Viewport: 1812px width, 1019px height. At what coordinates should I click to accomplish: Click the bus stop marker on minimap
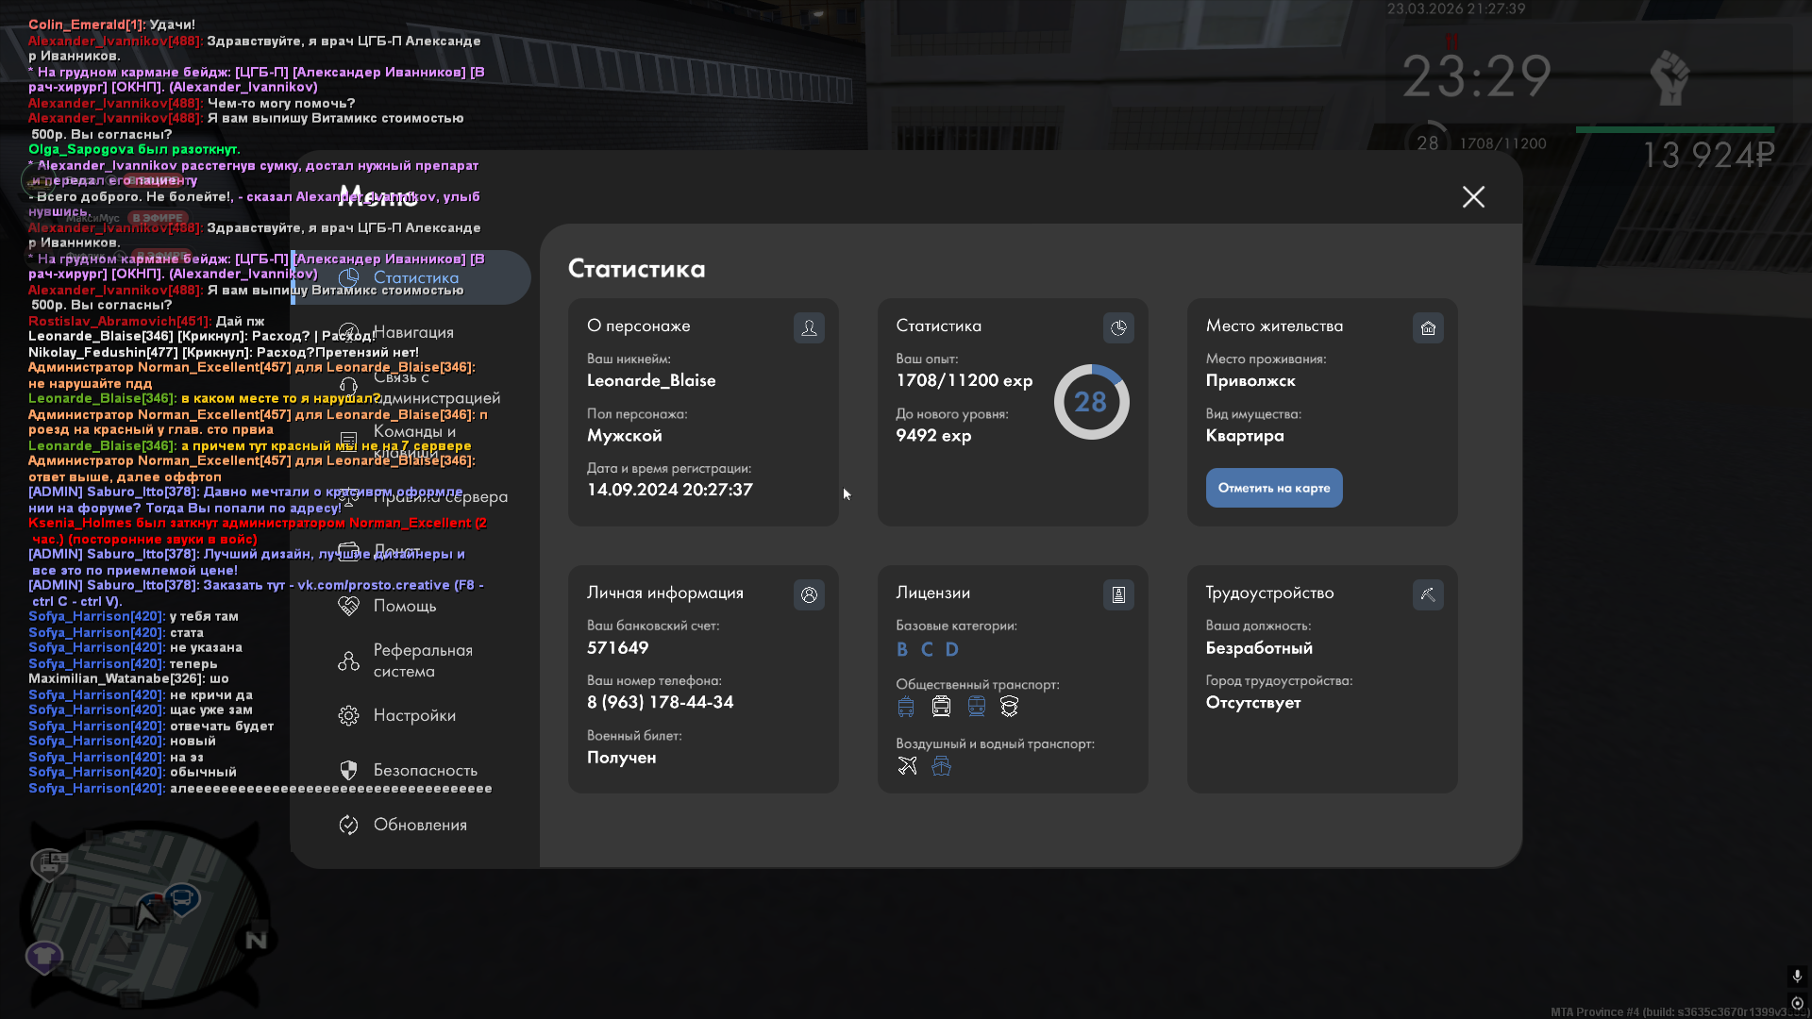click(x=181, y=897)
